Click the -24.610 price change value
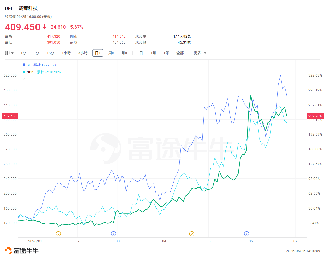The width and height of the screenshot is (325, 259). 57,27
